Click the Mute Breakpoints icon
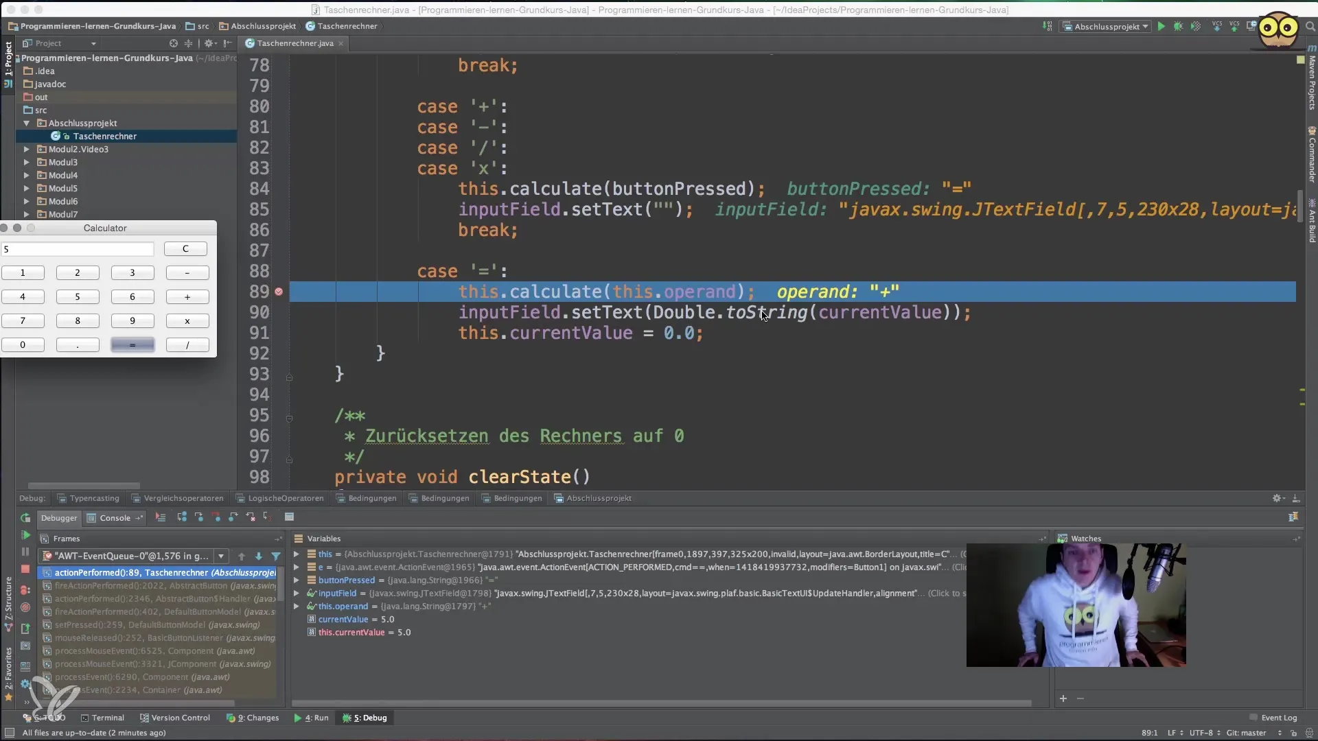This screenshot has width=1318, height=741. coord(25,607)
